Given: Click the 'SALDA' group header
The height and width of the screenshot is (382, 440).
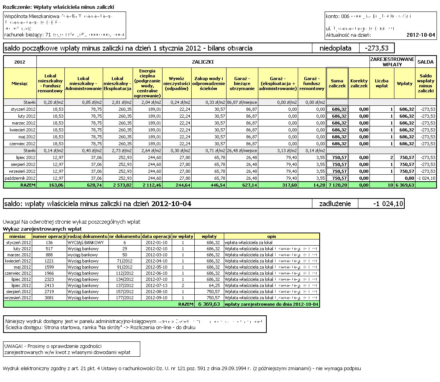Looking at the screenshot, I should point(425,62).
